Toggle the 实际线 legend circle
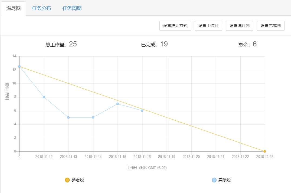The height and width of the screenshot is (193, 291). (x=214, y=180)
